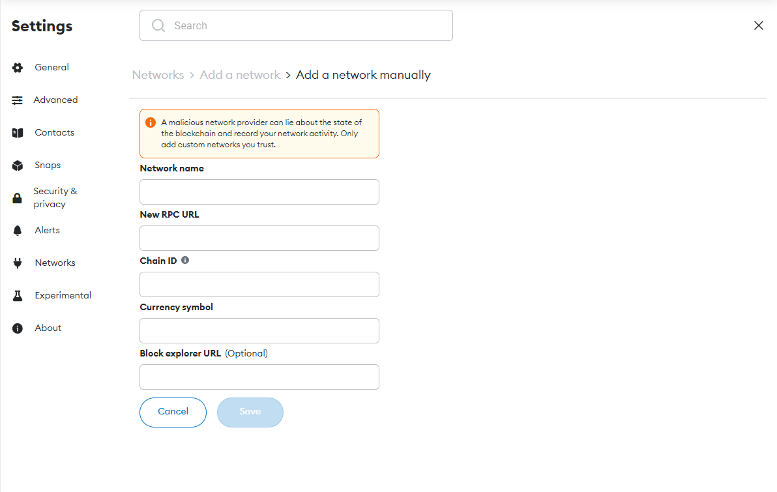Click the Alerts bell icon
The image size is (777, 492).
click(18, 231)
